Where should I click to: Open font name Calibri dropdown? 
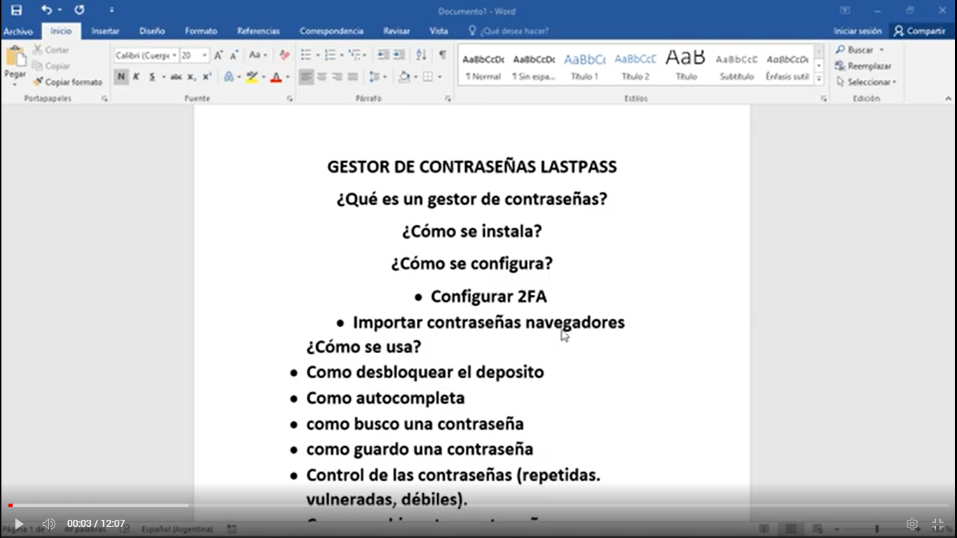tap(174, 55)
